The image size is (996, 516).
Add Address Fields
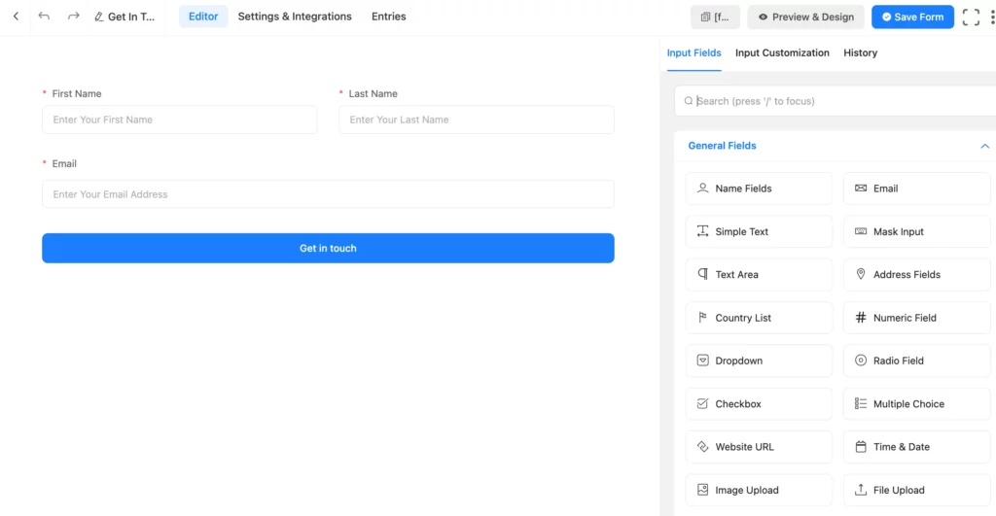(x=916, y=275)
